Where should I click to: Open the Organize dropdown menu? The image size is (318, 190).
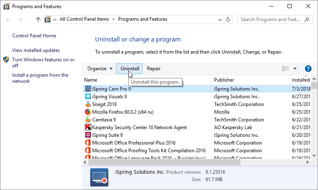click(x=100, y=69)
